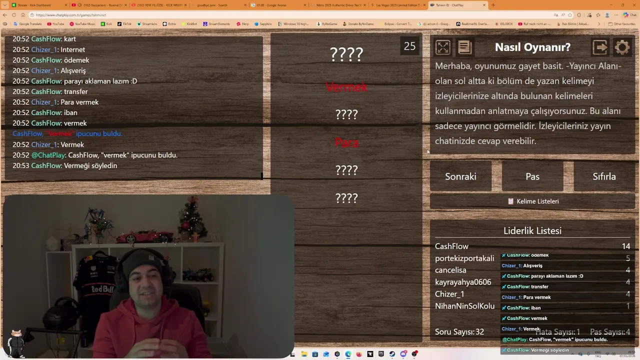Click the Pas button
The height and width of the screenshot is (360, 640).
pos(532,176)
